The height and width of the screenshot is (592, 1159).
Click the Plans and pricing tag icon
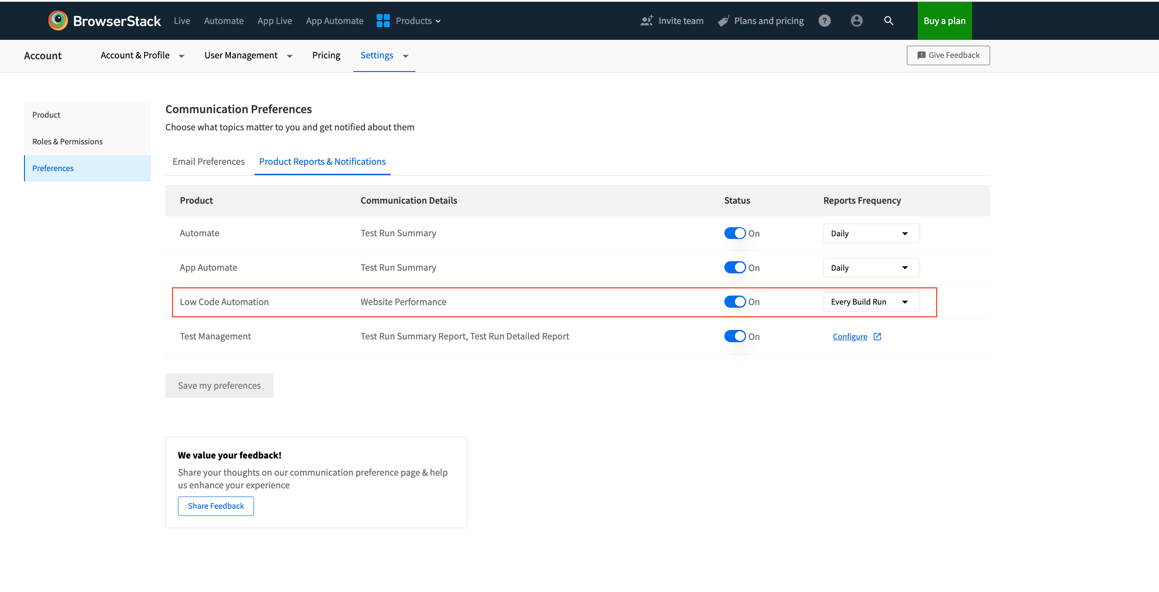point(723,21)
